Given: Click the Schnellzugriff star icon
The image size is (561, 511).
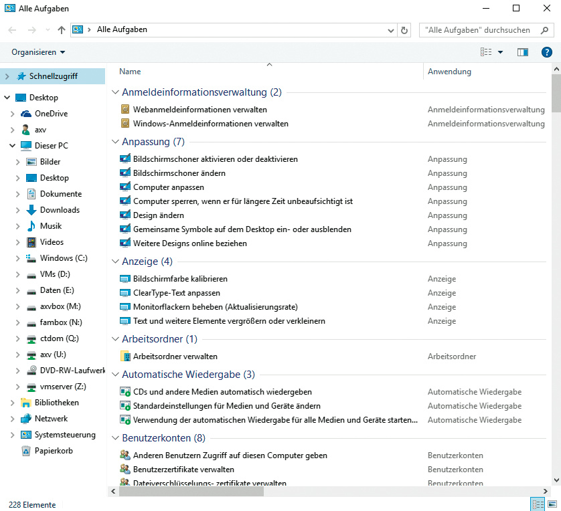Looking at the screenshot, I should [x=21, y=76].
